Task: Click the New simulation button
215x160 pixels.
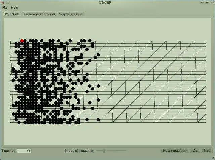Action: (x=175, y=151)
